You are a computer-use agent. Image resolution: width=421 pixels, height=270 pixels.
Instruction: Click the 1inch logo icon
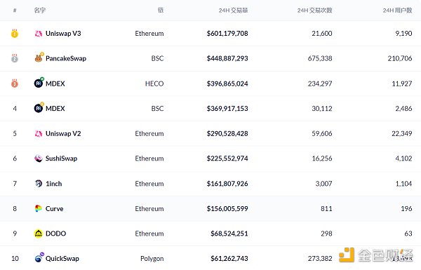(x=39, y=184)
